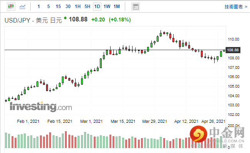
Task: Click the green up arrow beside price
Action: click(x=65, y=18)
